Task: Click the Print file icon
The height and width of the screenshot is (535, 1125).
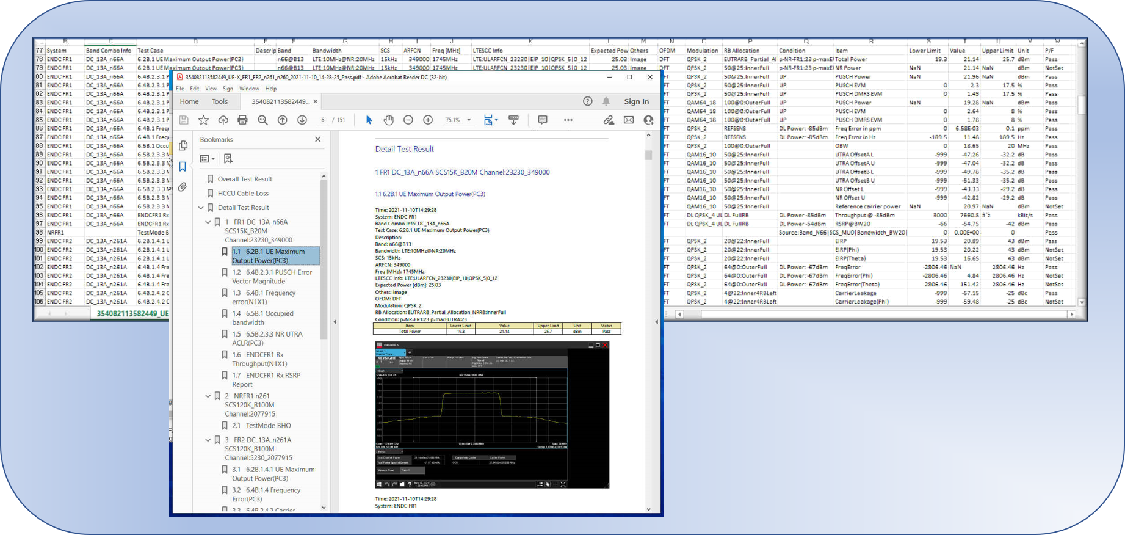Action: tap(242, 120)
